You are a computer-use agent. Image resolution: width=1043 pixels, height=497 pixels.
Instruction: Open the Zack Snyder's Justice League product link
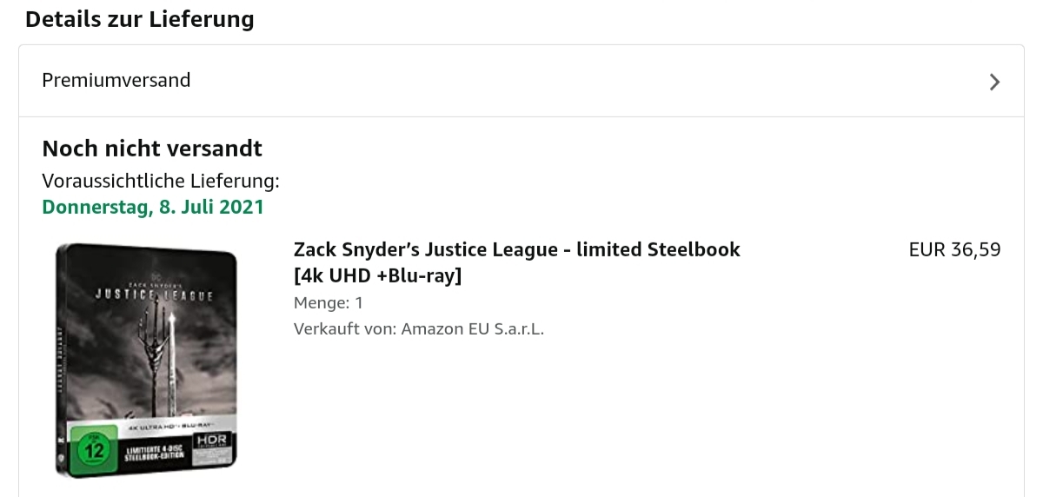pos(516,250)
